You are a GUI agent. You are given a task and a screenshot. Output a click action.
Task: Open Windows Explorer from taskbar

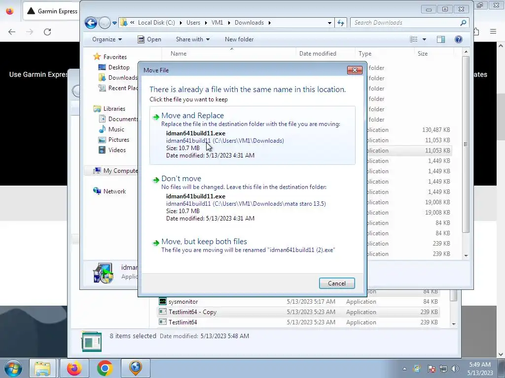tap(42, 368)
